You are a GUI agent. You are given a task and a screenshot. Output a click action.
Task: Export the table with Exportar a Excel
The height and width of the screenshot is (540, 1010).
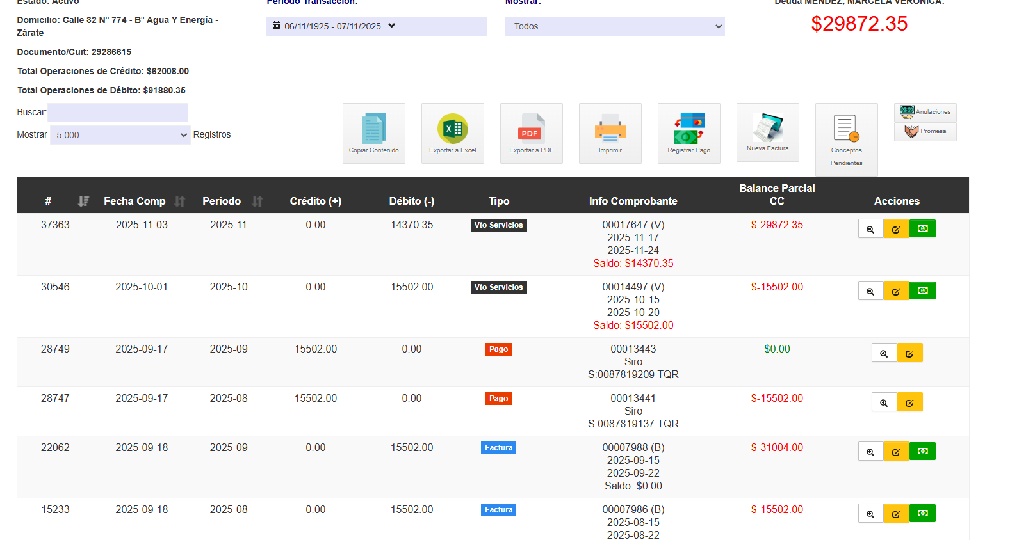coord(452,133)
